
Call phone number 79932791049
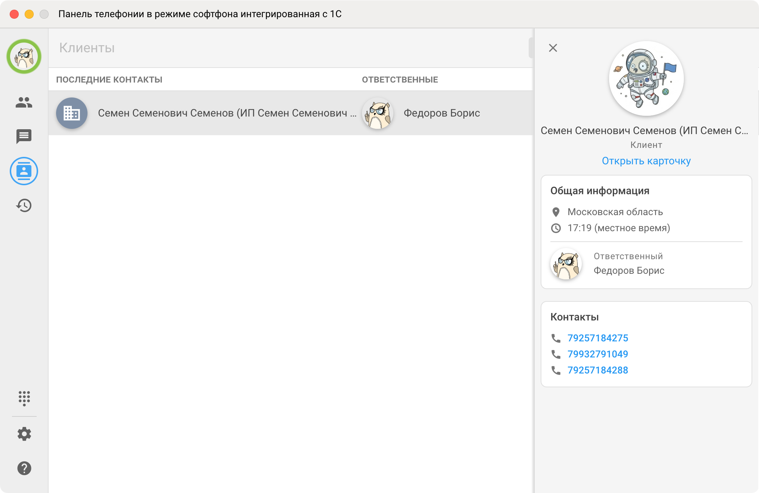click(597, 354)
